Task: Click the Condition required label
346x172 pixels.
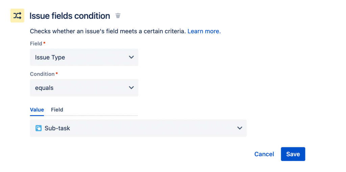Action: point(42,74)
